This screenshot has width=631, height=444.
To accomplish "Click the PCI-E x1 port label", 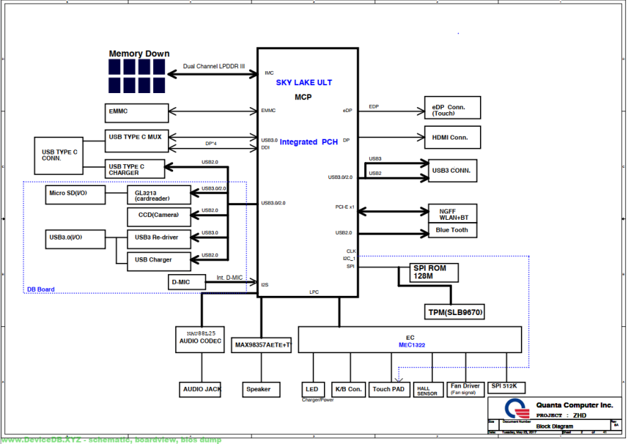I will click(344, 207).
